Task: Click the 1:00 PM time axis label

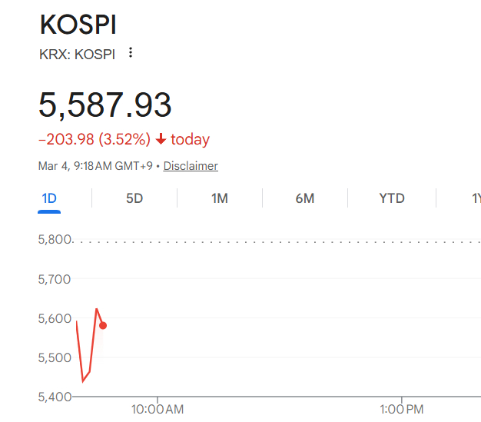Action: pos(402,409)
